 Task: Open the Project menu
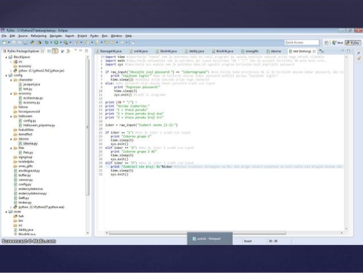pos(82,36)
